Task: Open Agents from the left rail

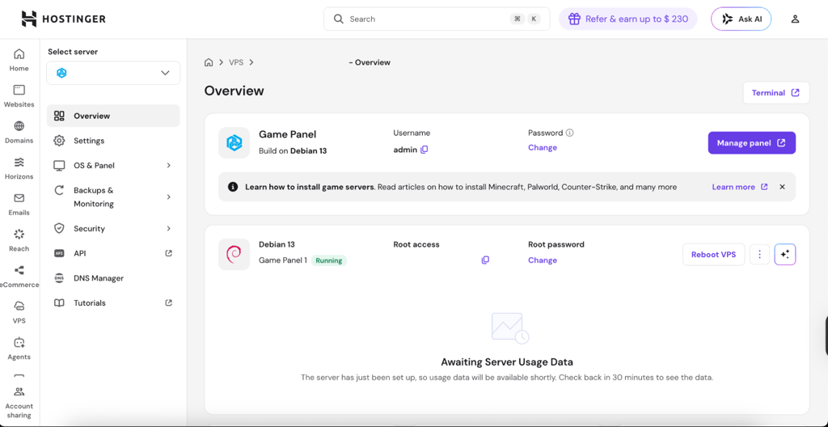Action: click(19, 349)
